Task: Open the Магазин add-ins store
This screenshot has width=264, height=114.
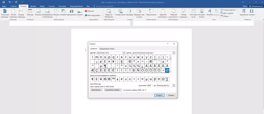Action: 89,11
